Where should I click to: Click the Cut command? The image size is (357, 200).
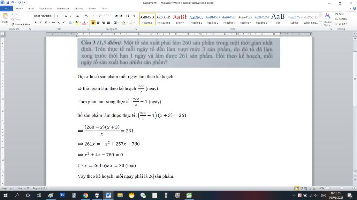pos(15,14)
